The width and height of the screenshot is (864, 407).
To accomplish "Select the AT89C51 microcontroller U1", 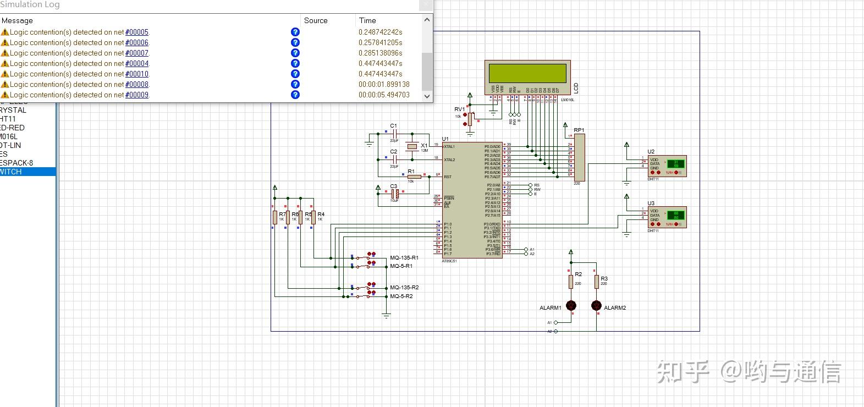I will pos(472,200).
